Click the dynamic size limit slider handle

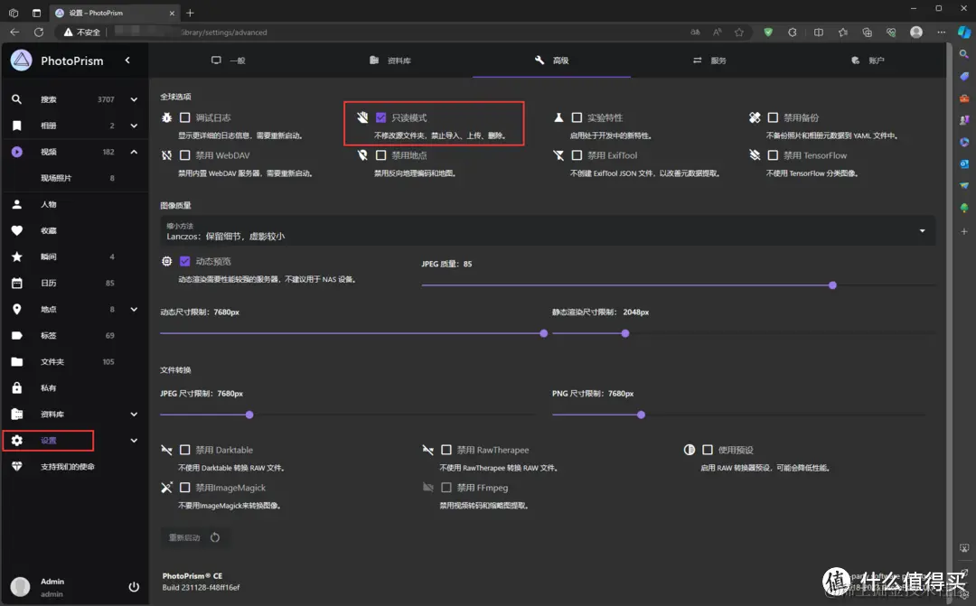click(x=543, y=333)
